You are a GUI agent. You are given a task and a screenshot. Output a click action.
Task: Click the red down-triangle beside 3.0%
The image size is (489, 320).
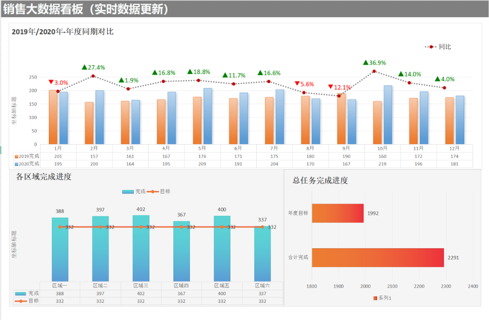tap(51, 82)
